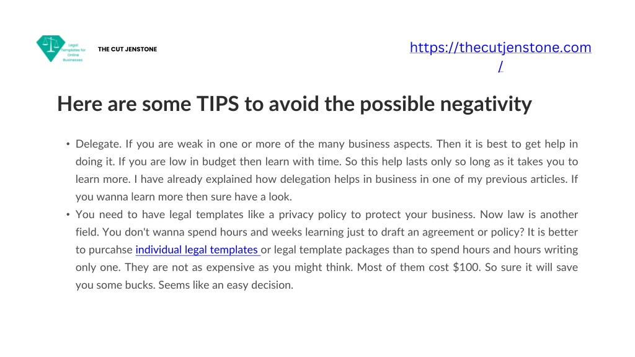
Task: Click the word 'negativity' in the heading
Action: tap(486, 104)
